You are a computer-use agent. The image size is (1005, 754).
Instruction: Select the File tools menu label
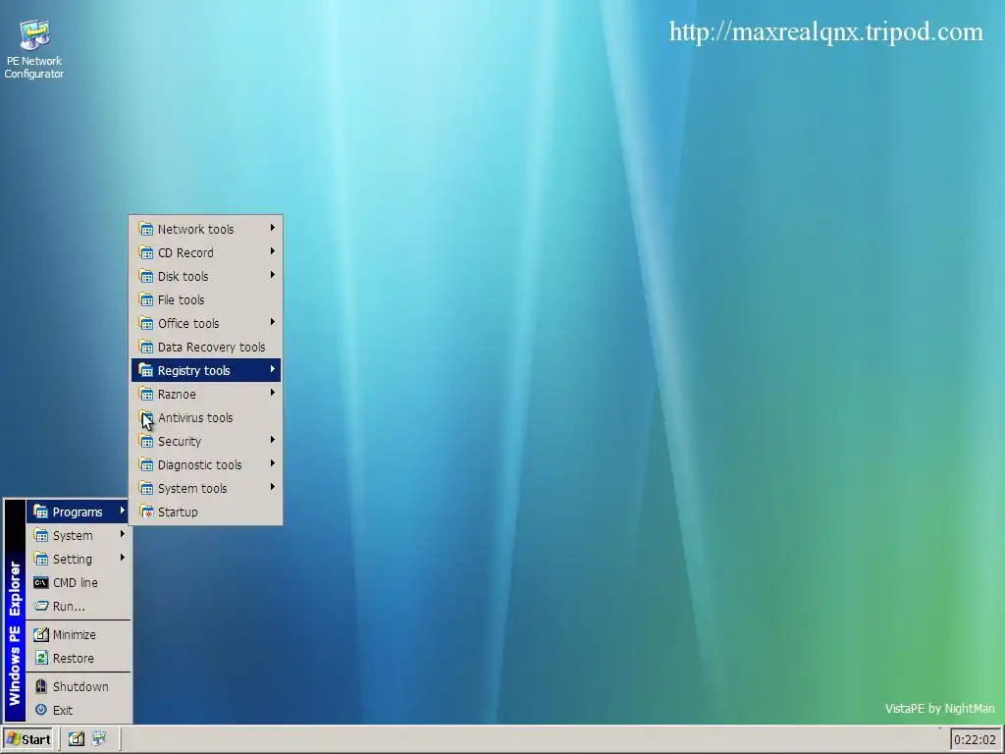point(182,300)
